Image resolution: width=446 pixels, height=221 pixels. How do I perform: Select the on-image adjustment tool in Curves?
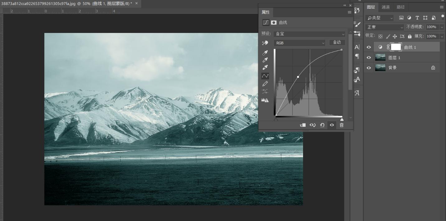(x=265, y=43)
